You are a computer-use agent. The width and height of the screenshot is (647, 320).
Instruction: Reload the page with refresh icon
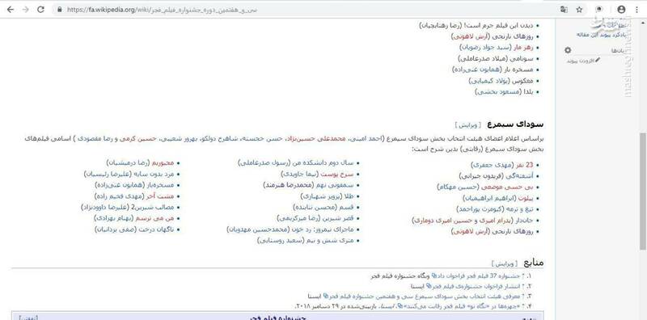pyautogui.click(x=40, y=10)
